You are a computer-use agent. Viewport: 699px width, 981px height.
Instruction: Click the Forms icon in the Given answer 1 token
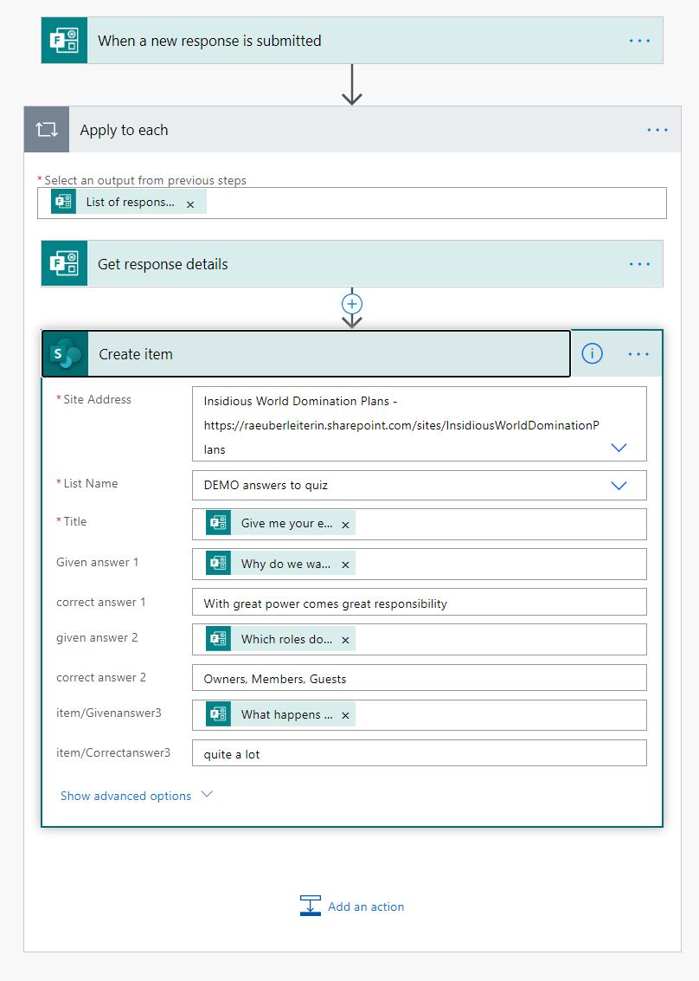(219, 563)
